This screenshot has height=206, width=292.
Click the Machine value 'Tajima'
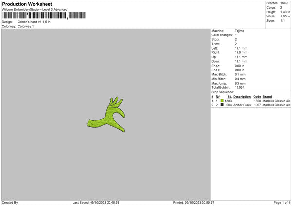(239, 31)
